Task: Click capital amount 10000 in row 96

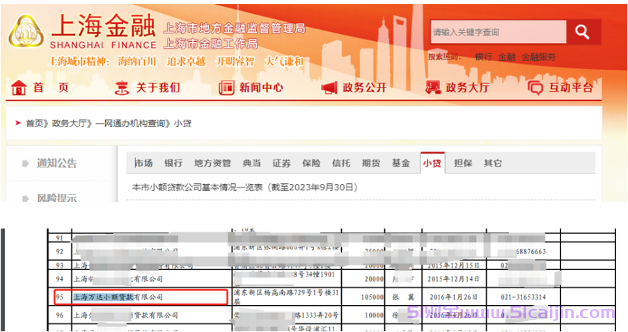Action: (x=374, y=315)
